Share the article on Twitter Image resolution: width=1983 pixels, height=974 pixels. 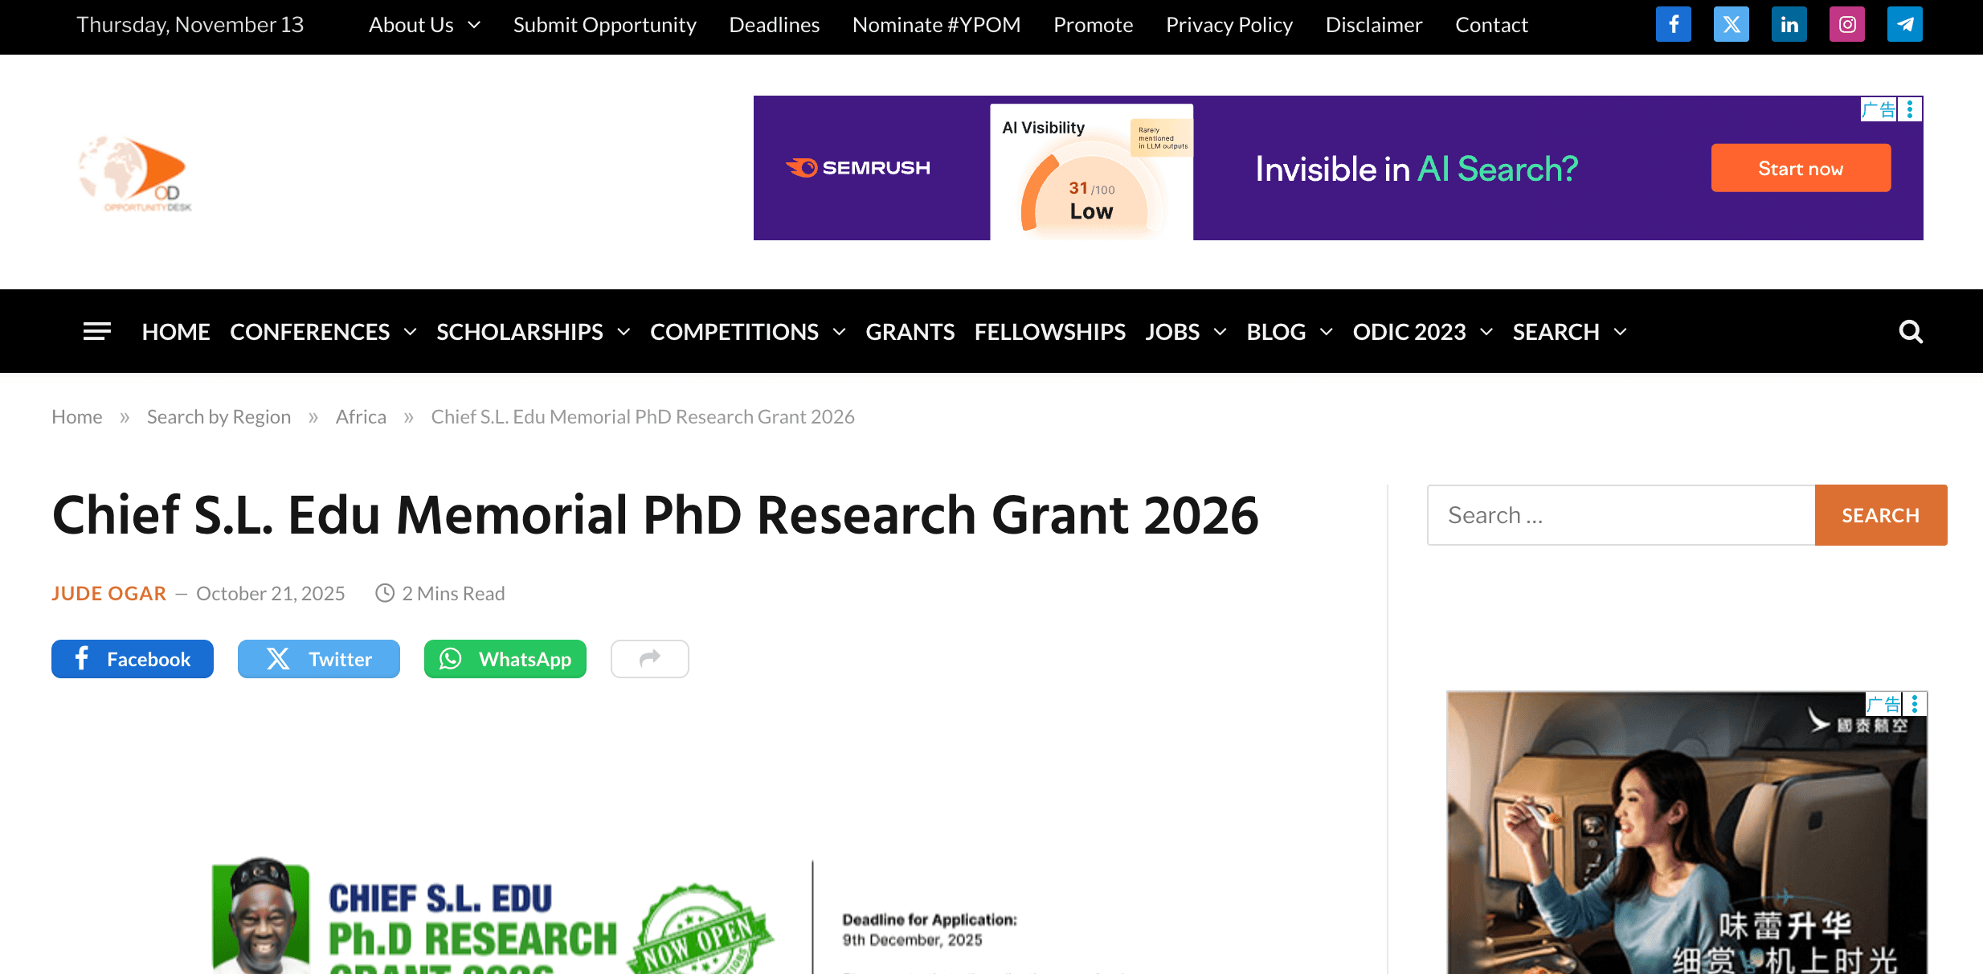(318, 659)
